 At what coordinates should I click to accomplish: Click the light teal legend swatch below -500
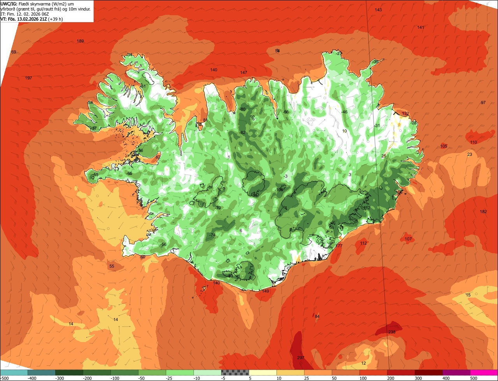pos(14,372)
